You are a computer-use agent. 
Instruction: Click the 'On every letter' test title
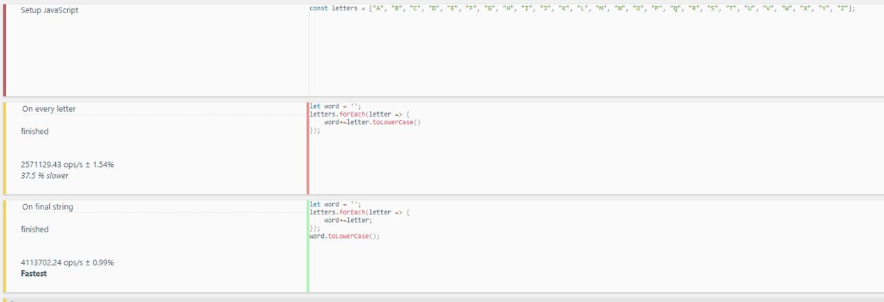(49, 109)
